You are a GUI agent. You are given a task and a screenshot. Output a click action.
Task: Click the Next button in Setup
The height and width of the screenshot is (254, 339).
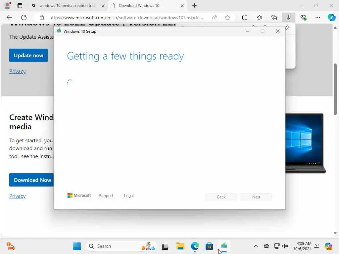point(256,197)
